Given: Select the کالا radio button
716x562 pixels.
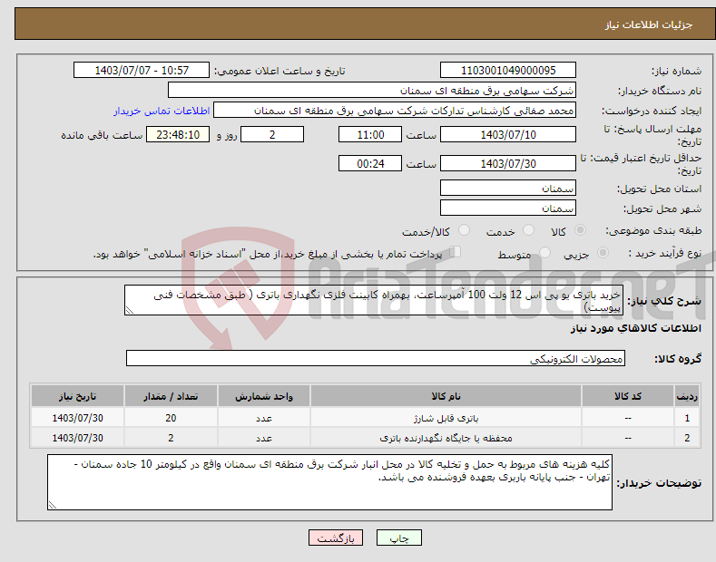Looking at the screenshot, I should pyautogui.click(x=580, y=230).
